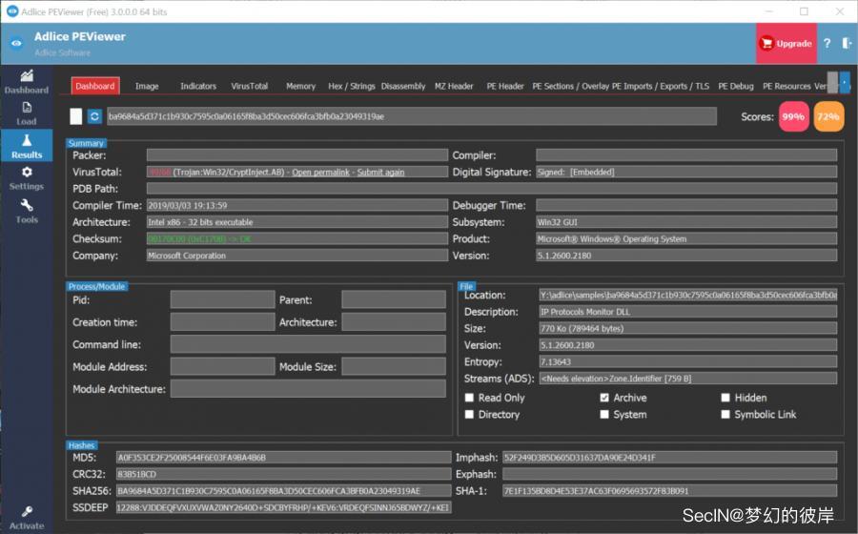Click the refresh icon beside hash field
This screenshot has height=534, width=858.
(x=94, y=116)
